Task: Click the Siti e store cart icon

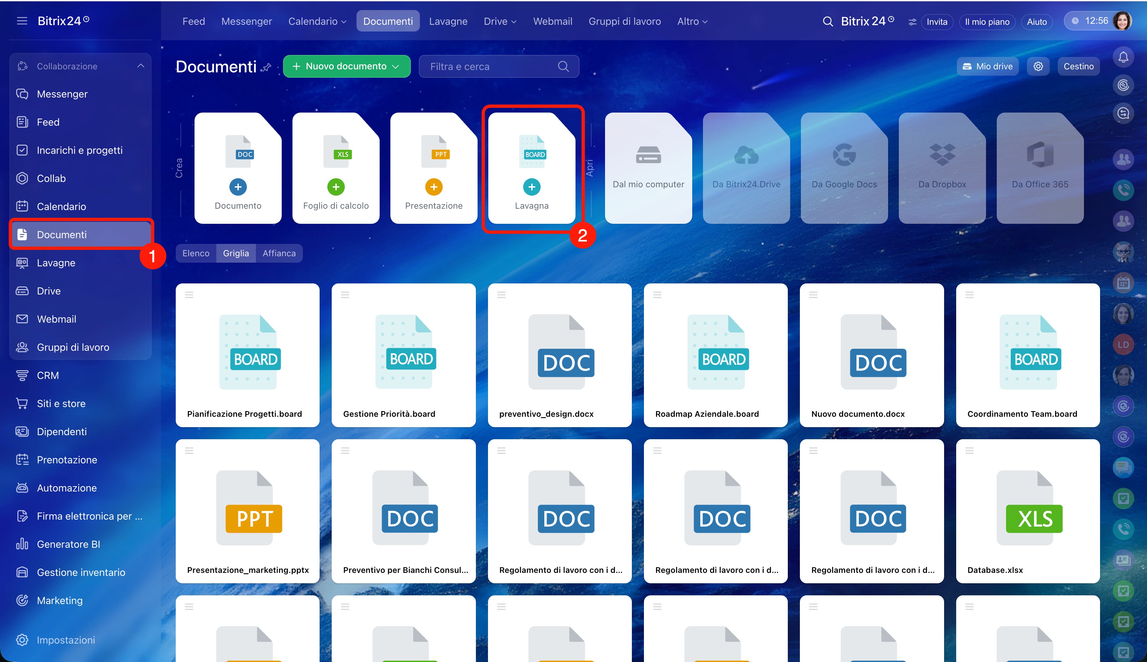Action: [22, 404]
